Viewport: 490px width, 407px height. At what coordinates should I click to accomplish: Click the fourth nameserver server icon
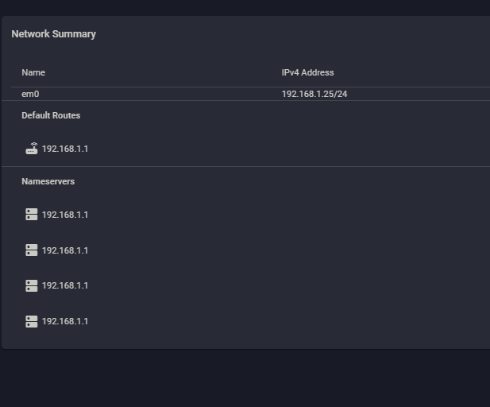32,321
